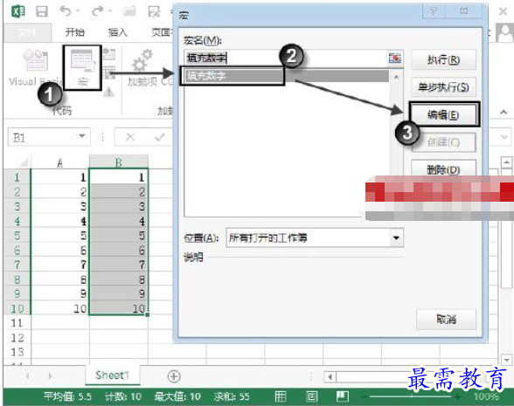The width and height of the screenshot is (514, 406).
Task: Open the 宏 (Macros) command
Action: [x=82, y=67]
